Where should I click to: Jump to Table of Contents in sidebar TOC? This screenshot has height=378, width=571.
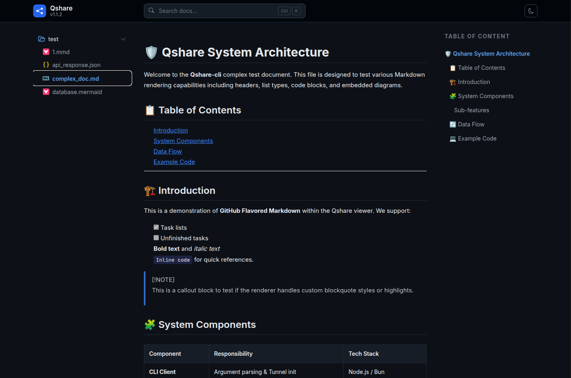point(478,68)
